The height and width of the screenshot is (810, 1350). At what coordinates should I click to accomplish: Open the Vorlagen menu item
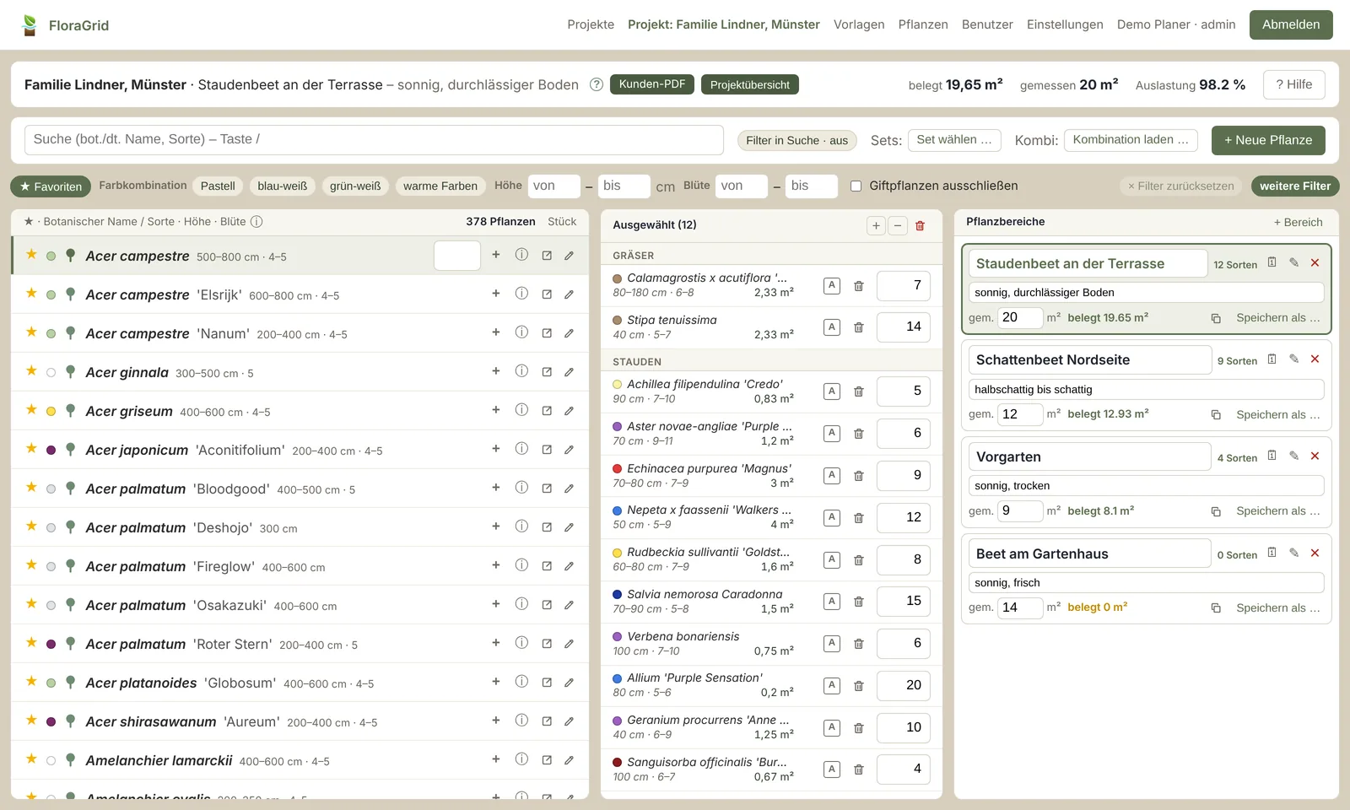pos(859,24)
